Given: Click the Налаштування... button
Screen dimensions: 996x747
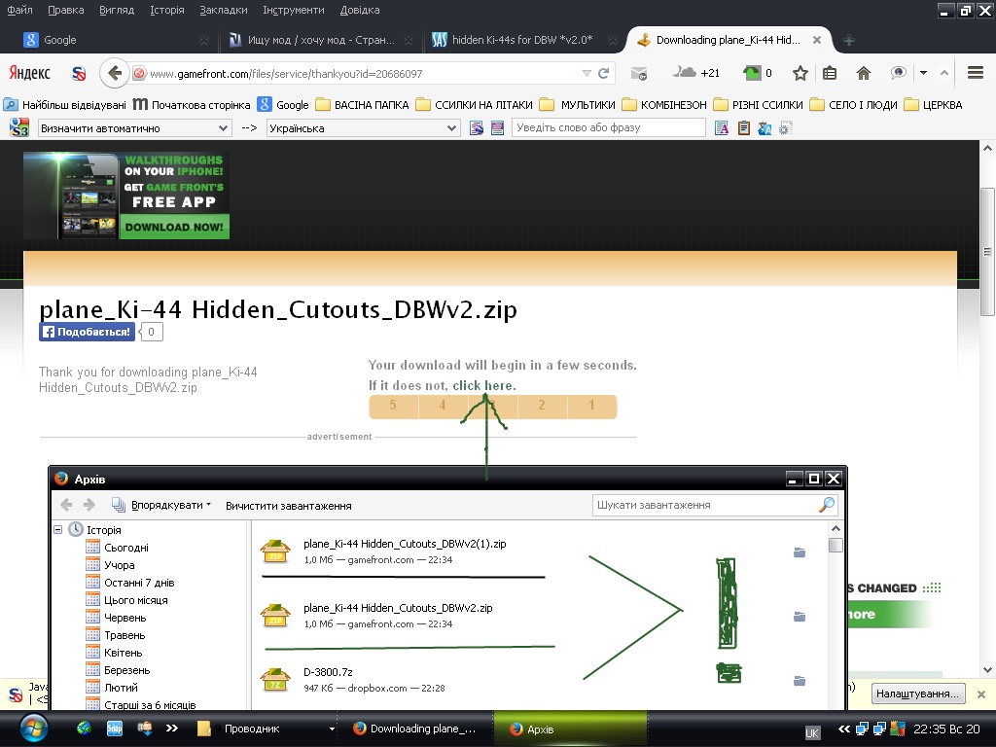Looking at the screenshot, I should [x=917, y=694].
